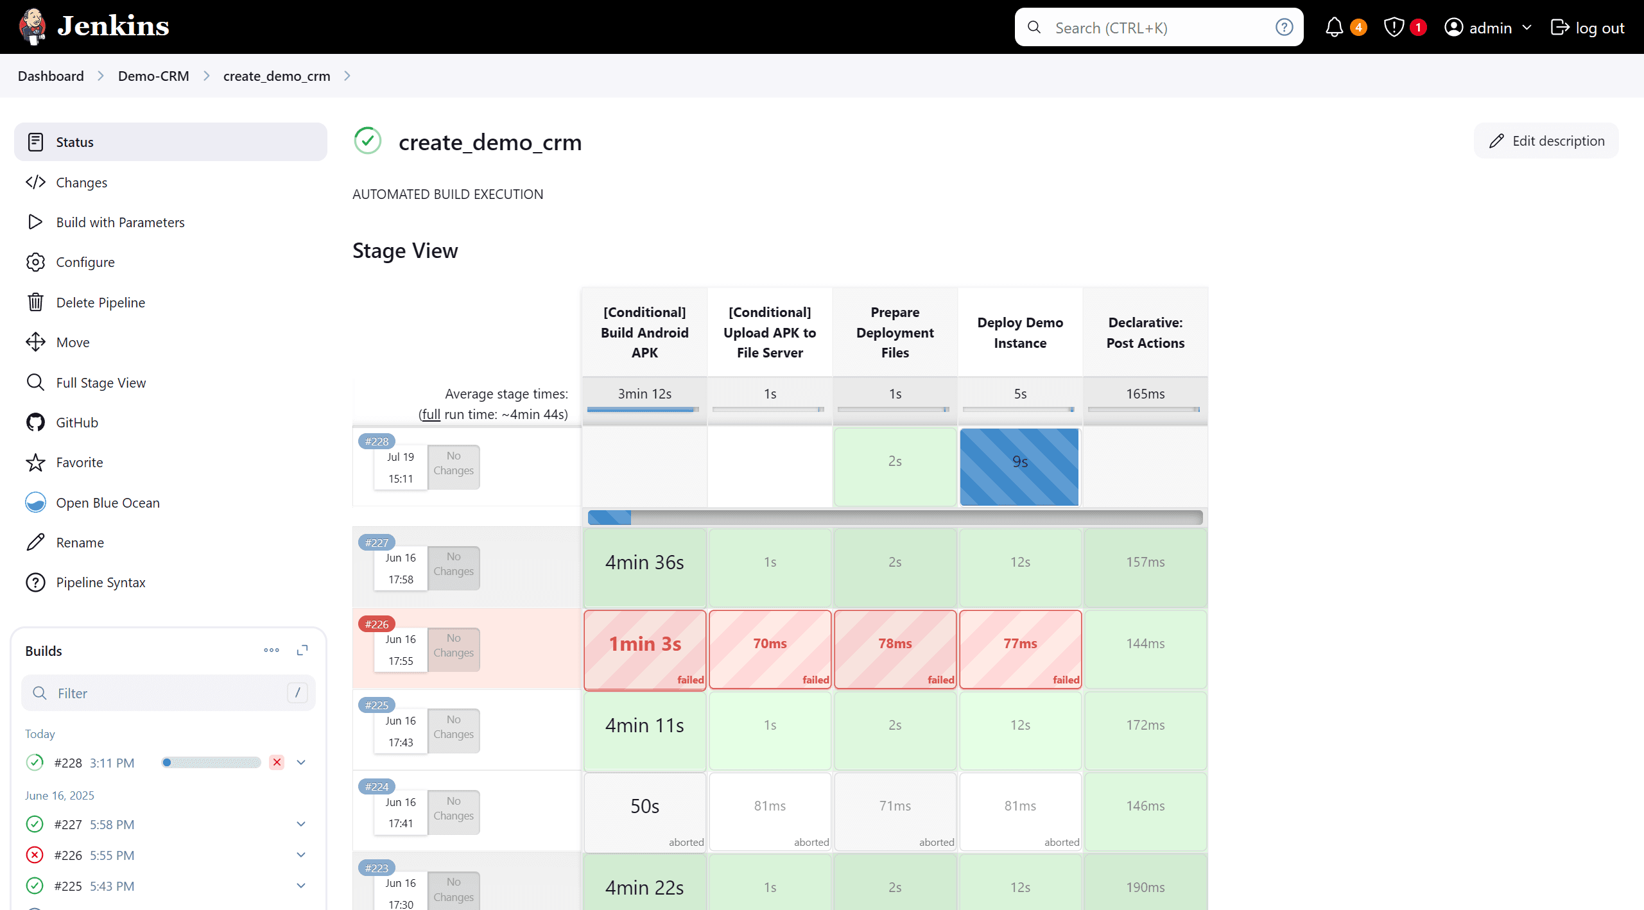Viewport: 1644px width, 910px height.
Task: Open the admin account dropdown
Action: coord(1488,27)
